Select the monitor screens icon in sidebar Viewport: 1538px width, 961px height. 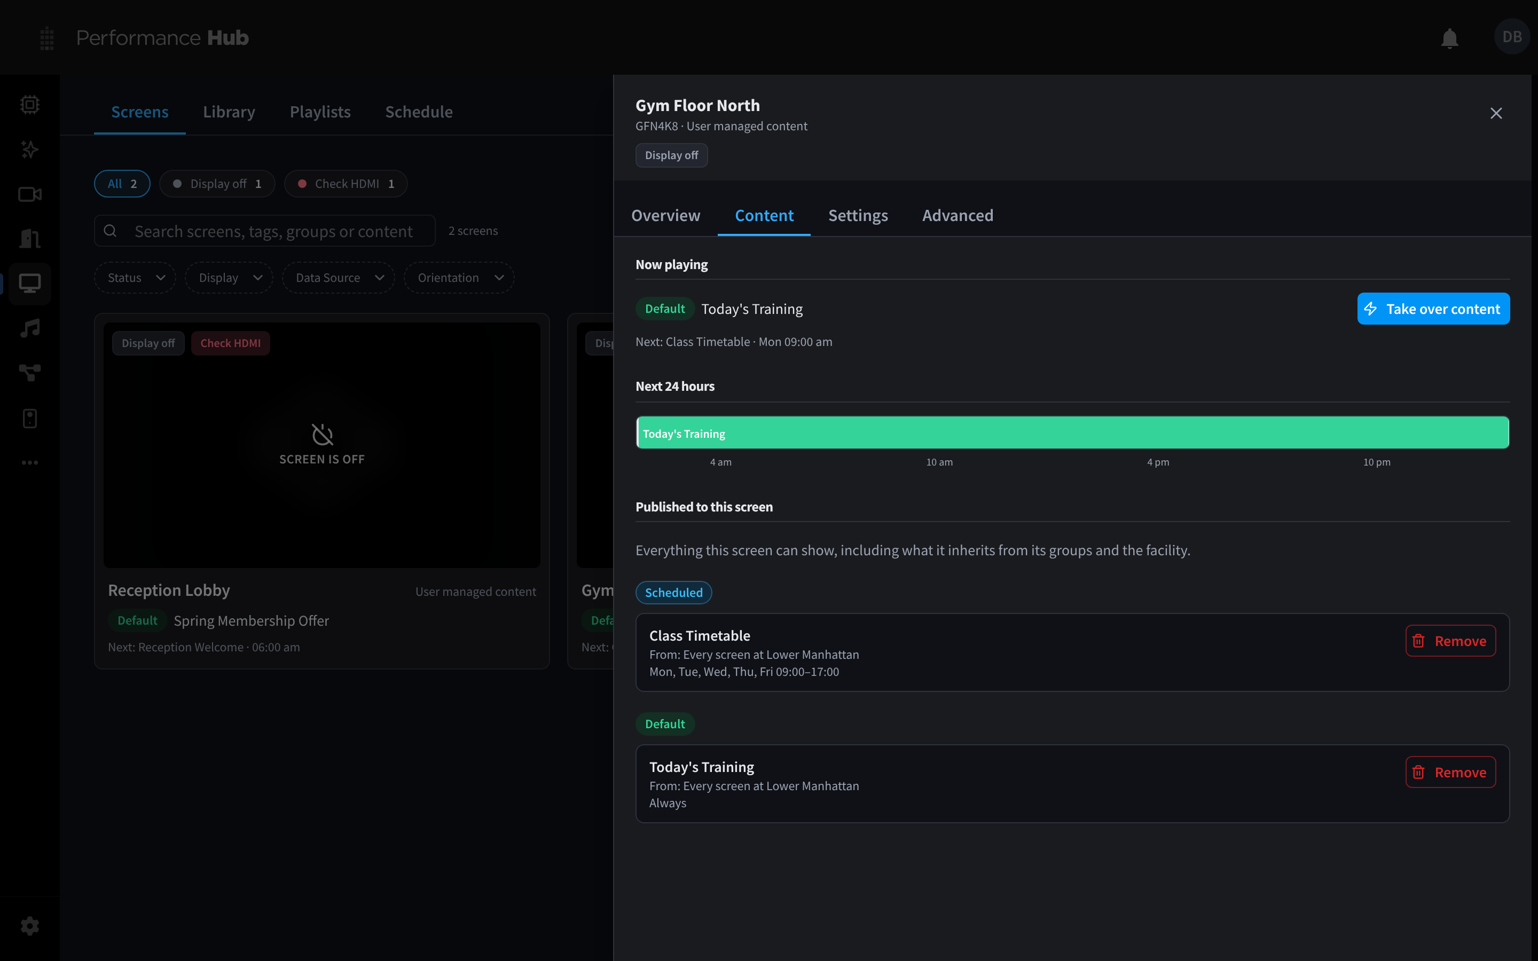click(x=30, y=283)
